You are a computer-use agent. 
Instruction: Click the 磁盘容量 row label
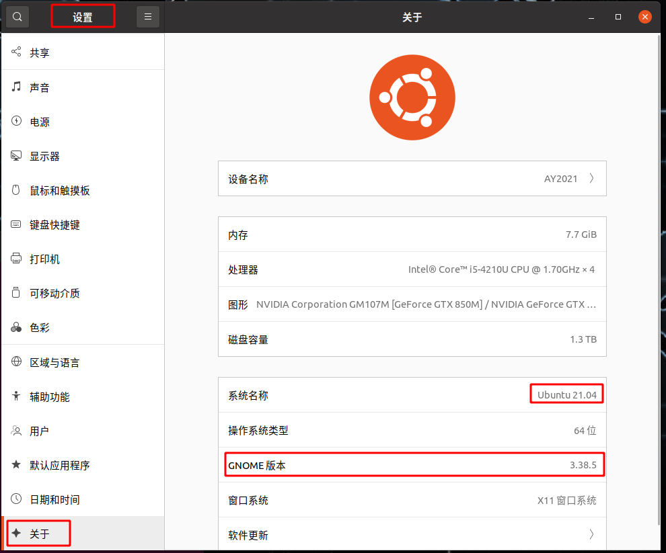pyautogui.click(x=248, y=339)
